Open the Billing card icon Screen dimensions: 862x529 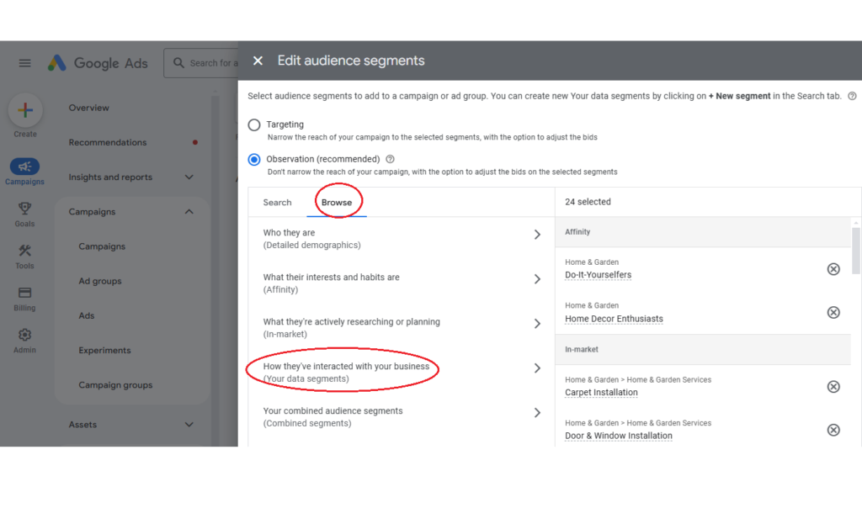click(x=25, y=293)
